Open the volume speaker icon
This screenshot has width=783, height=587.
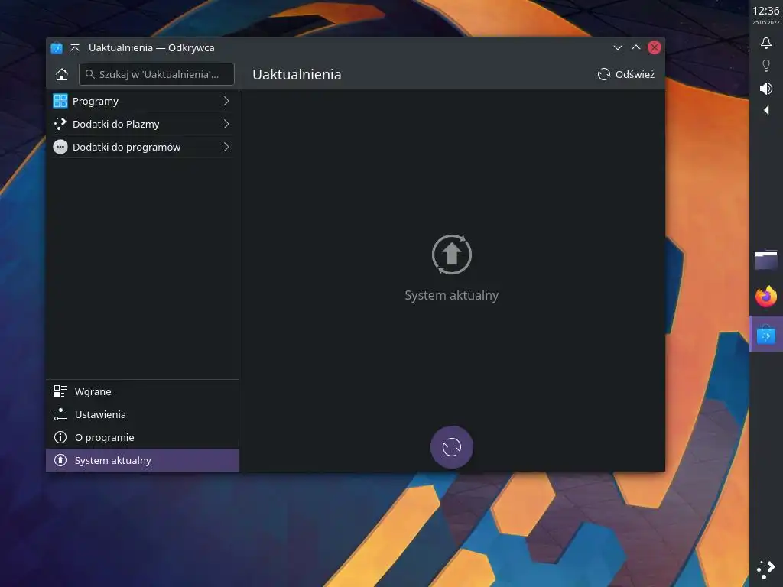point(766,89)
